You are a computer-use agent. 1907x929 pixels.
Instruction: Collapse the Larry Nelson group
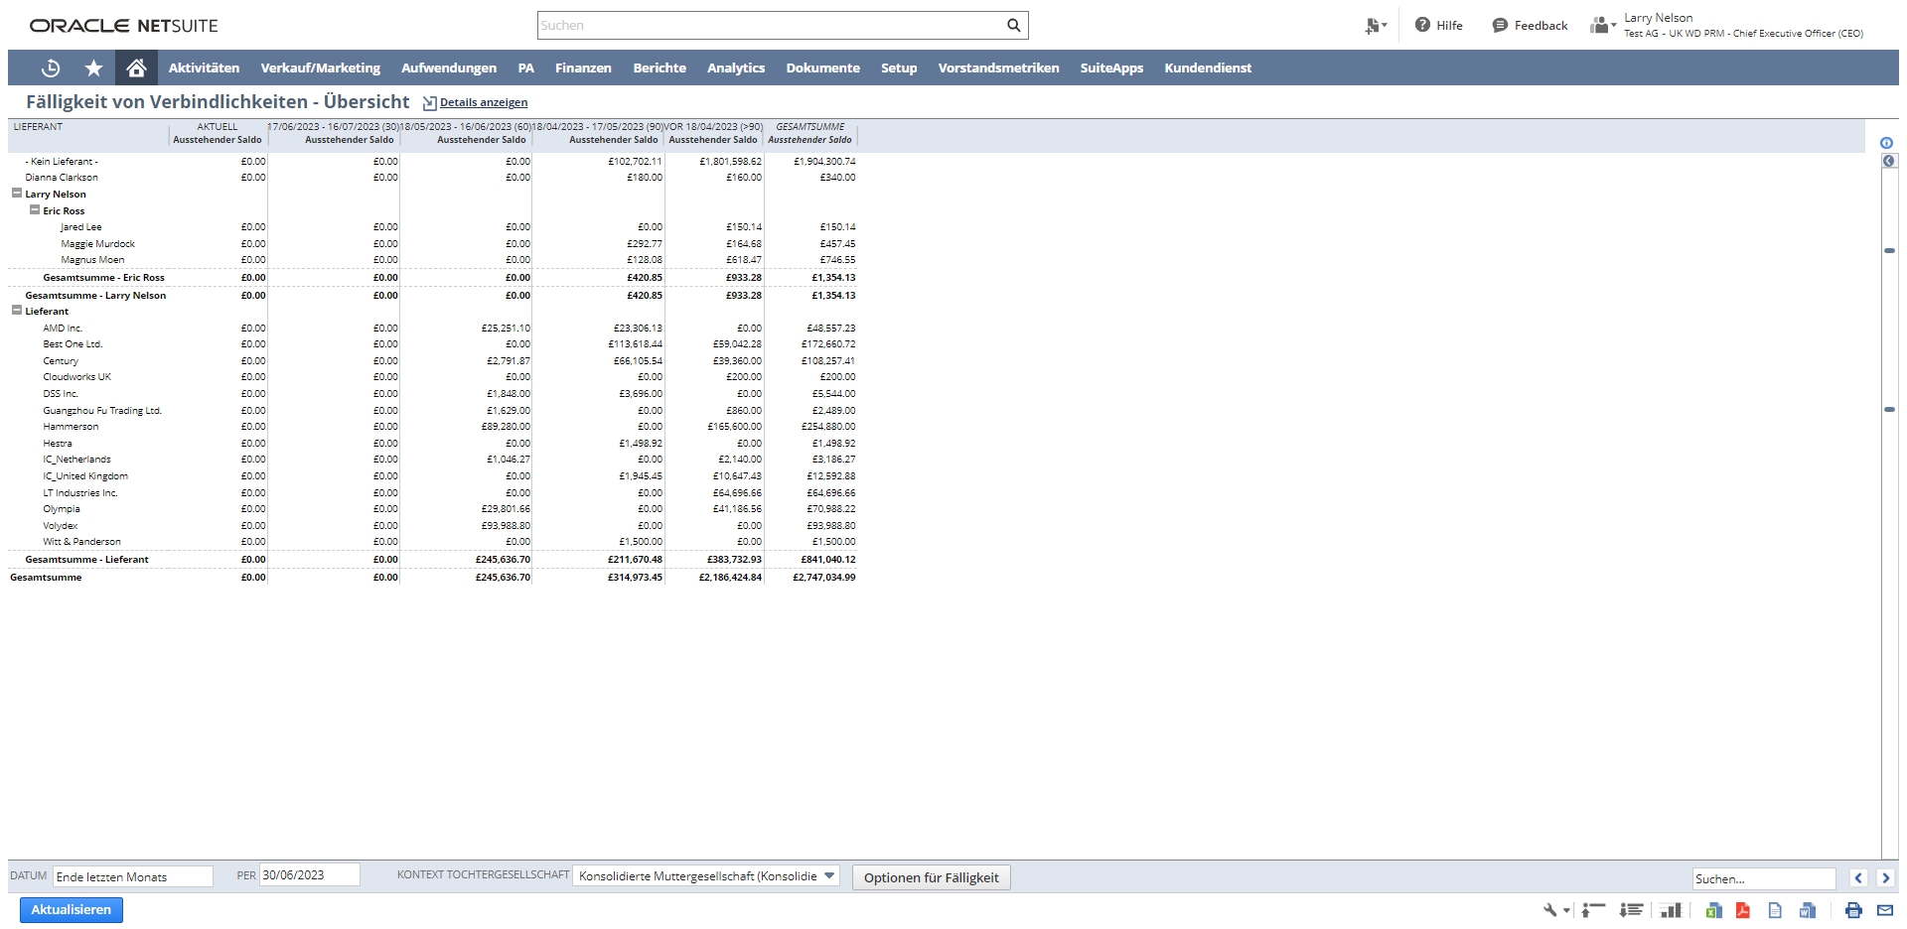click(x=17, y=194)
